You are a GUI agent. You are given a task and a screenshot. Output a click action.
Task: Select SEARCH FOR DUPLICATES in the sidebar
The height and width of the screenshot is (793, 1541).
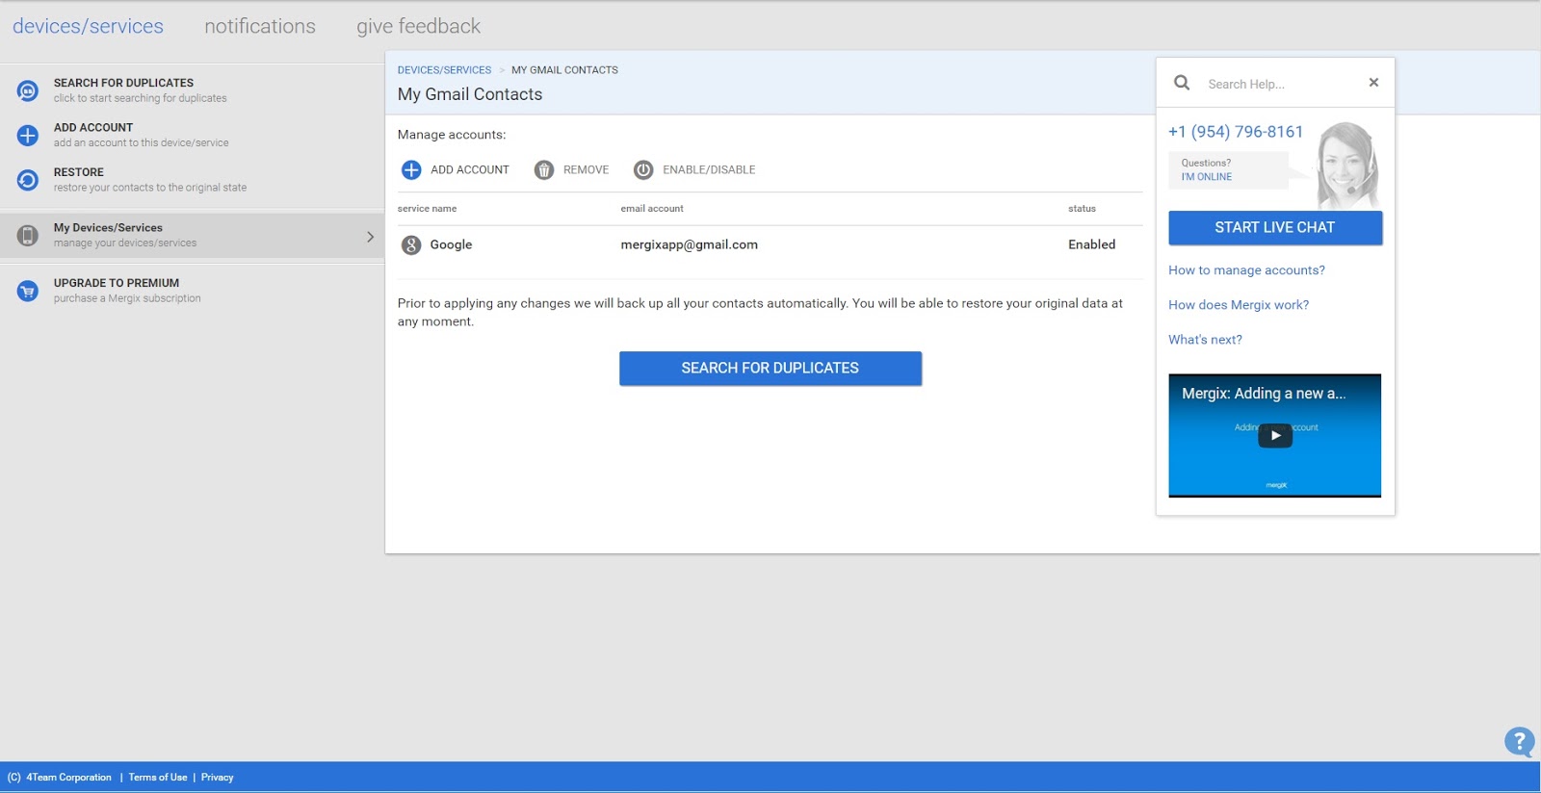click(x=123, y=83)
